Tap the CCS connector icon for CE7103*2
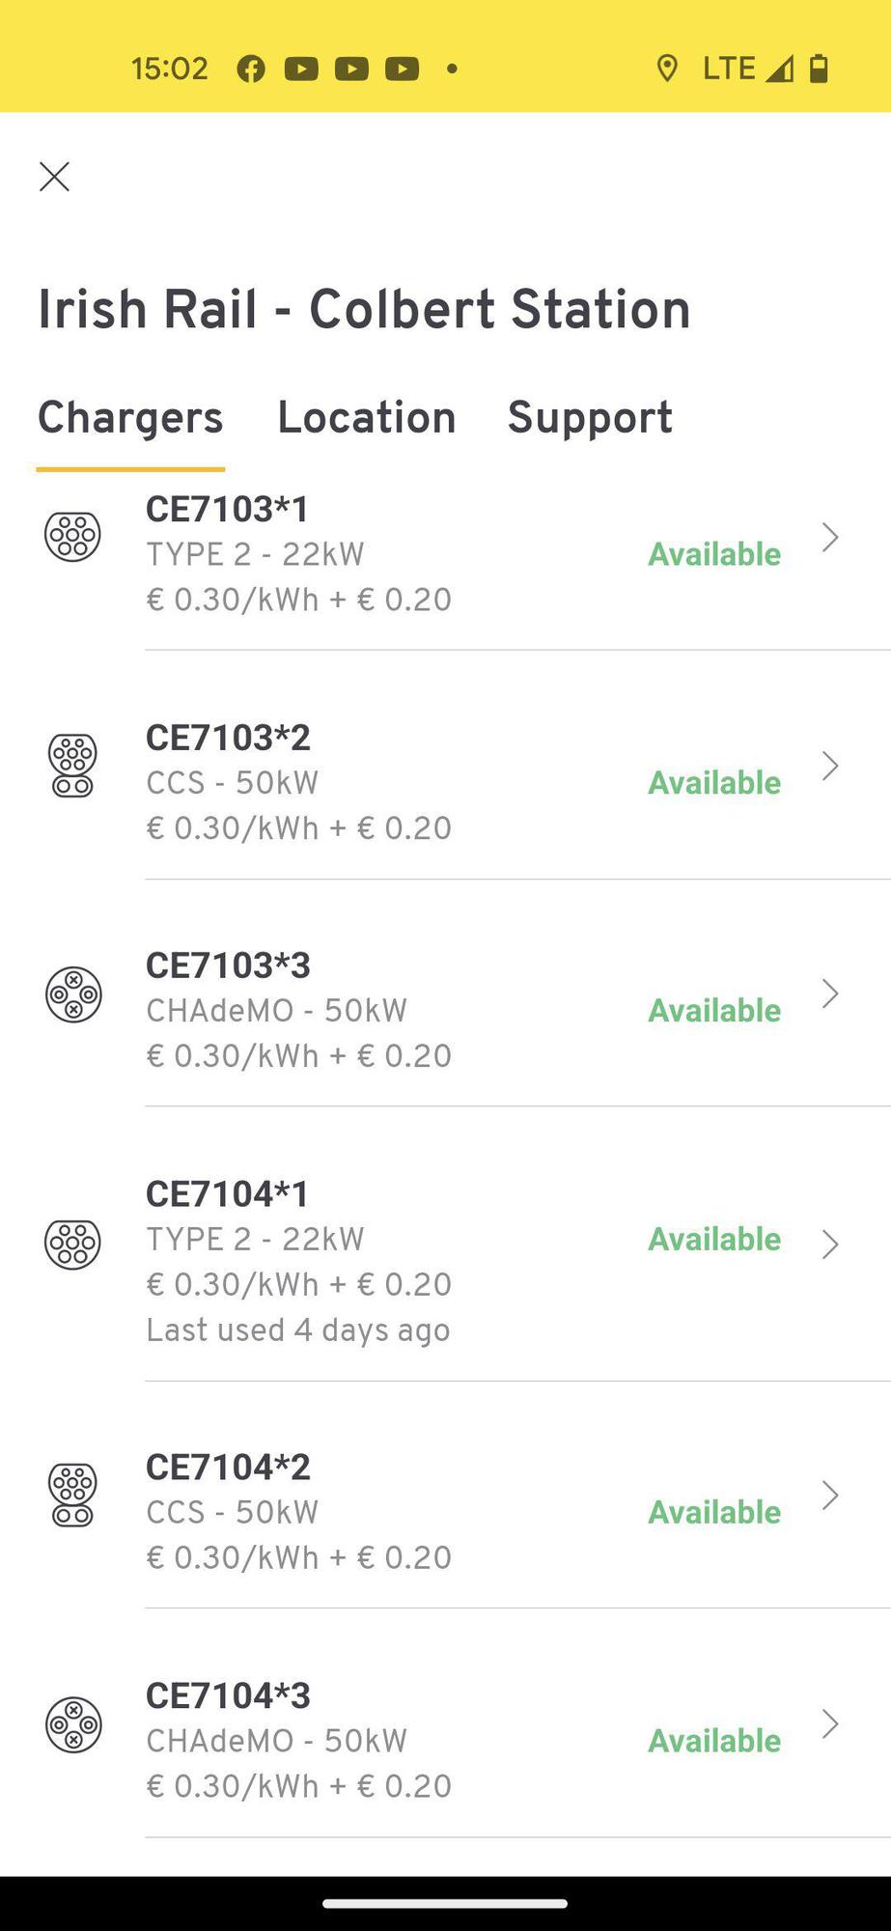This screenshot has height=1931, width=891. [x=72, y=765]
